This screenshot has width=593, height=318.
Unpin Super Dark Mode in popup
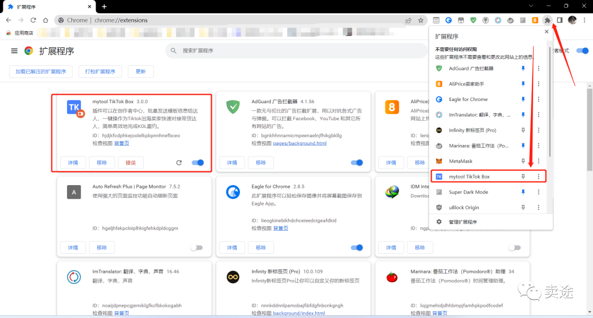tap(523, 192)
